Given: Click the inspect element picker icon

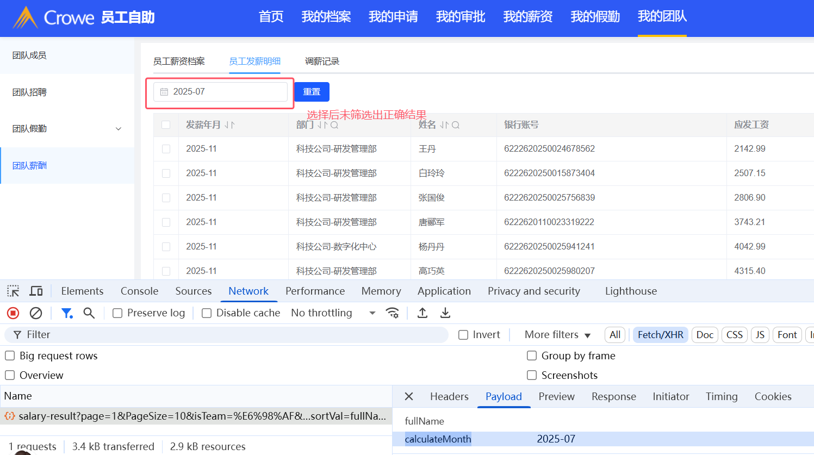Looking at the screenshot, I should [13, 291].
